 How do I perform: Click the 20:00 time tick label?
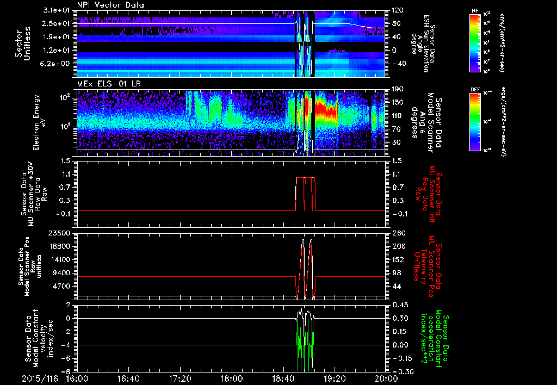(x=386, y=378)
